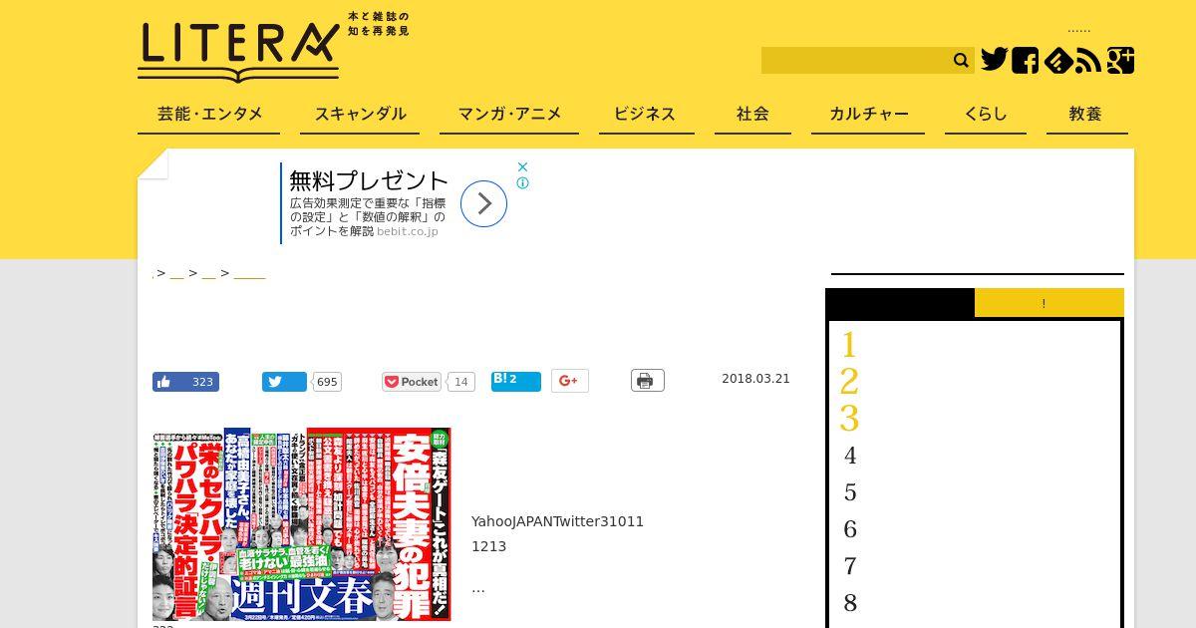Click the Hatena bookmark B! button
1196x628 pixels.
pyautogui.click(x=516, y=381)
